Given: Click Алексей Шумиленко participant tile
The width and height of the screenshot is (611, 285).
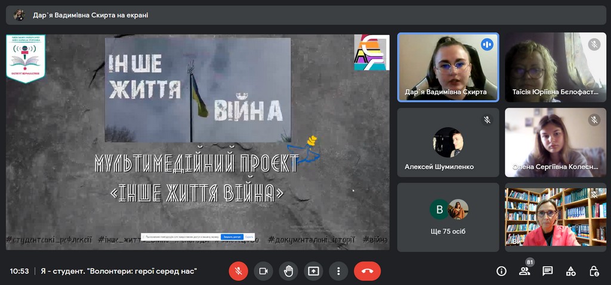Looking at the screenshot, I should 448,142.
